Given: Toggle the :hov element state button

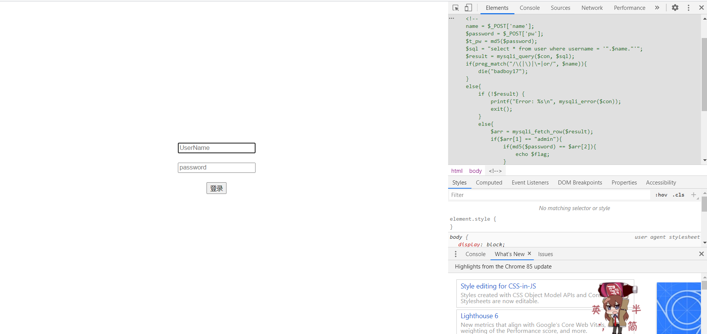Looking at the screenshot, I should (x=661, y=195).
